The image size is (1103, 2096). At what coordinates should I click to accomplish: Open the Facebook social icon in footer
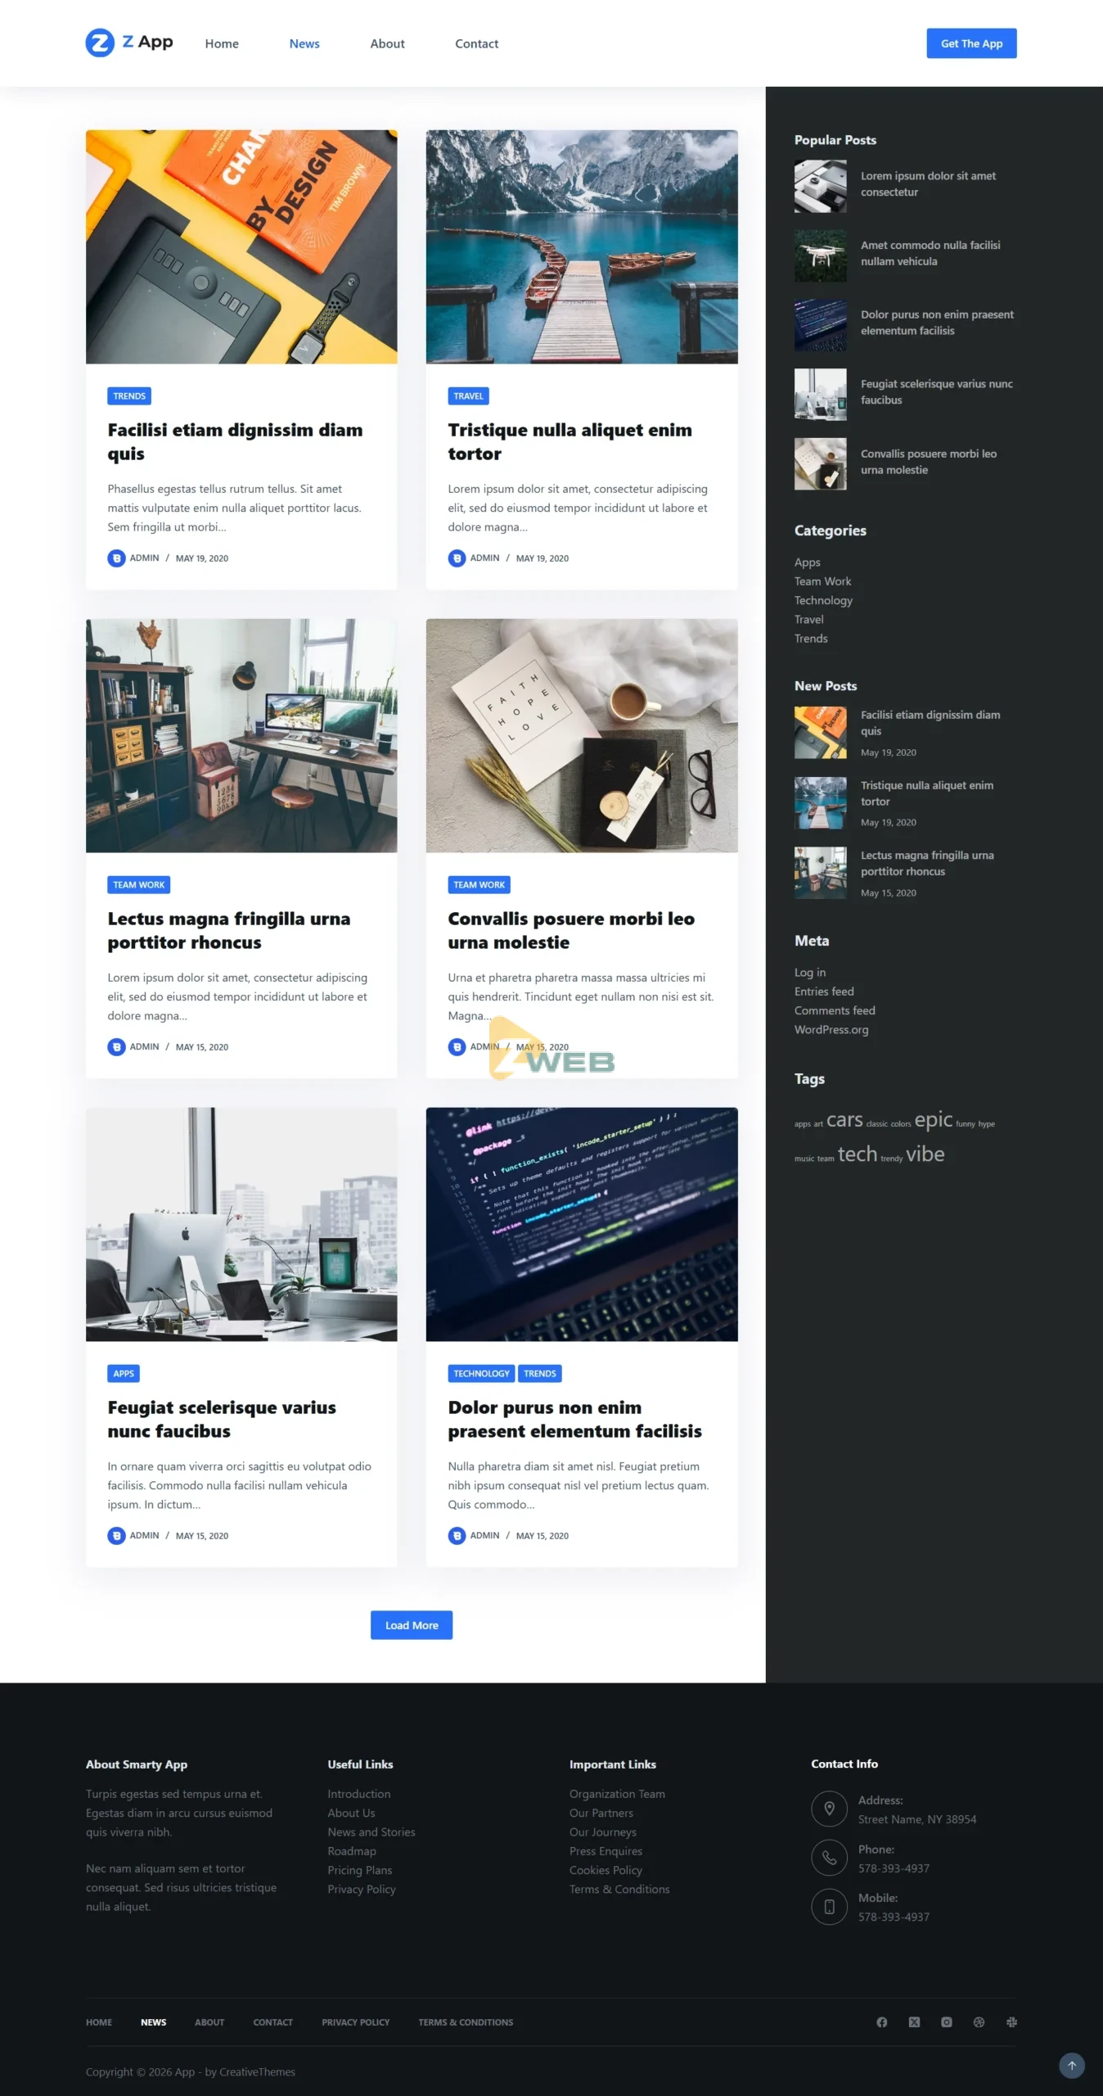click(x=881, y=2021)
